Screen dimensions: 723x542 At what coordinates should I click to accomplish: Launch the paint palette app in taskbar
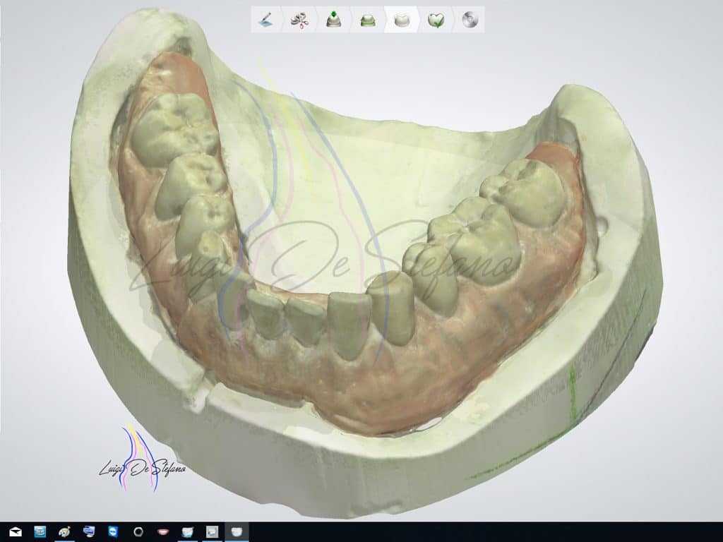point(64,531)
